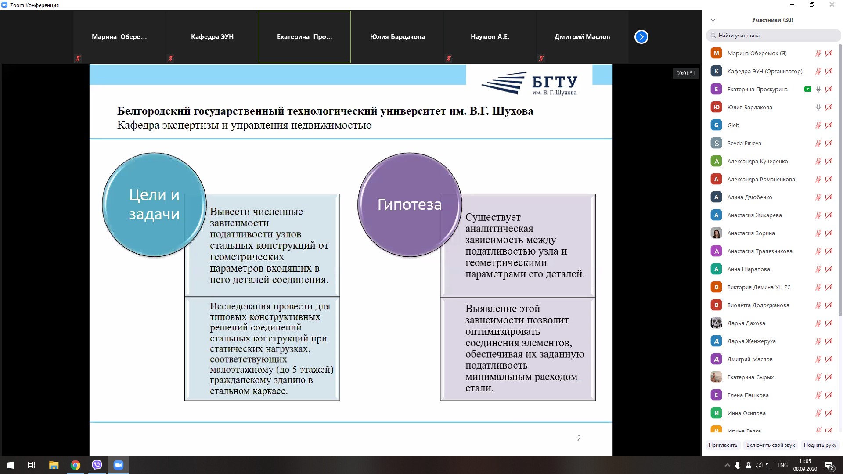The image size is (843, 474).
Task: Click Юлия Бардакова avatar icon
Action: [x=716, y=107]
